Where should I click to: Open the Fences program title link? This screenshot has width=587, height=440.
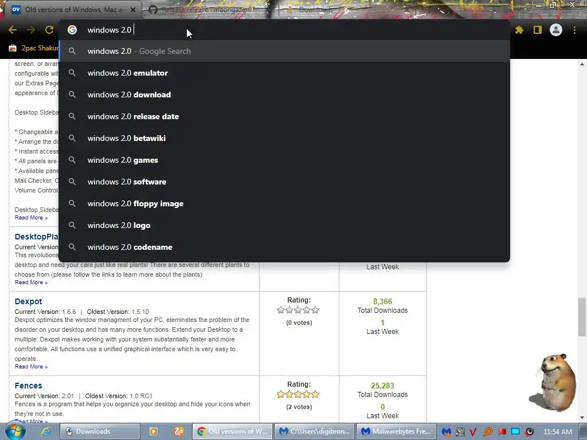(x=29, y=386)
